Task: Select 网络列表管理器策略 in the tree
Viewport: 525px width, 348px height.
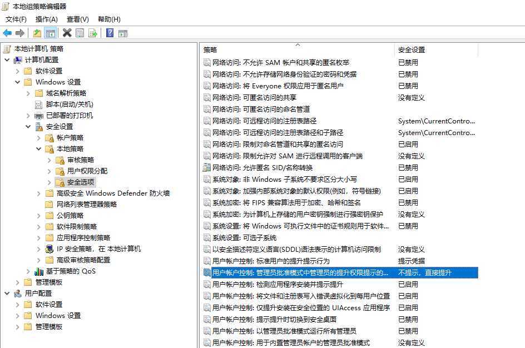Action: coord(87,205)
